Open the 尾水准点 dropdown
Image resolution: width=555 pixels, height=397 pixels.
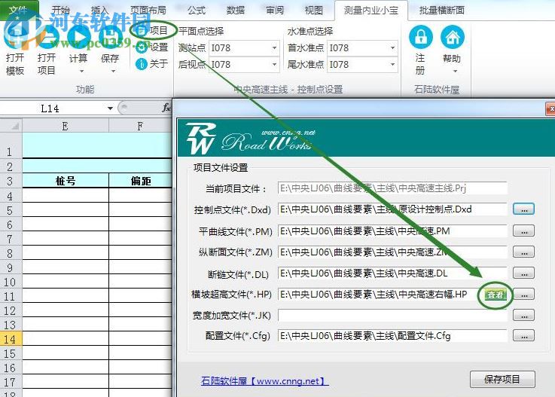392,65
